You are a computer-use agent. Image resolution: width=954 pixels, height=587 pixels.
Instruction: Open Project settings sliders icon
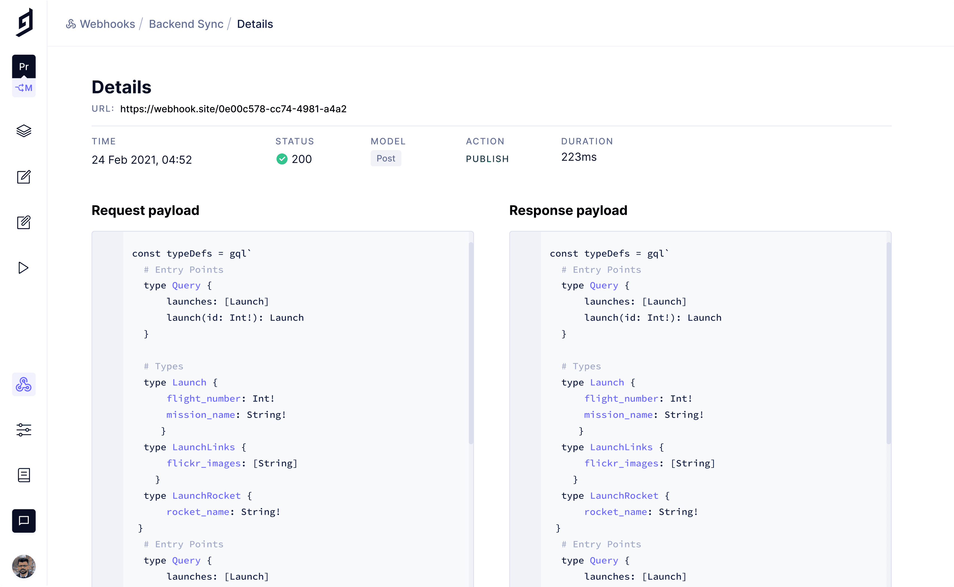click(x=24, y=430)
